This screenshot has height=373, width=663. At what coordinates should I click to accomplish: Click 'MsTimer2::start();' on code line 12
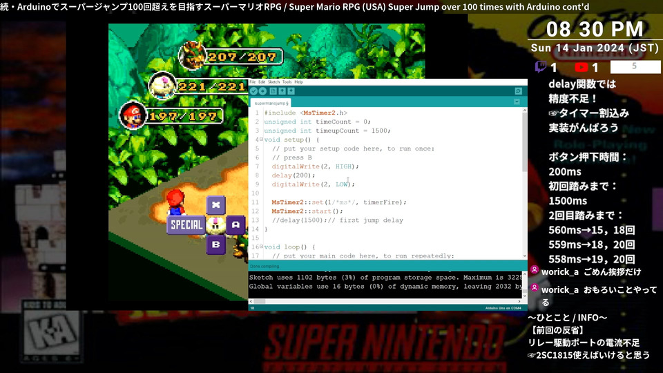click(x=307, y=211)
